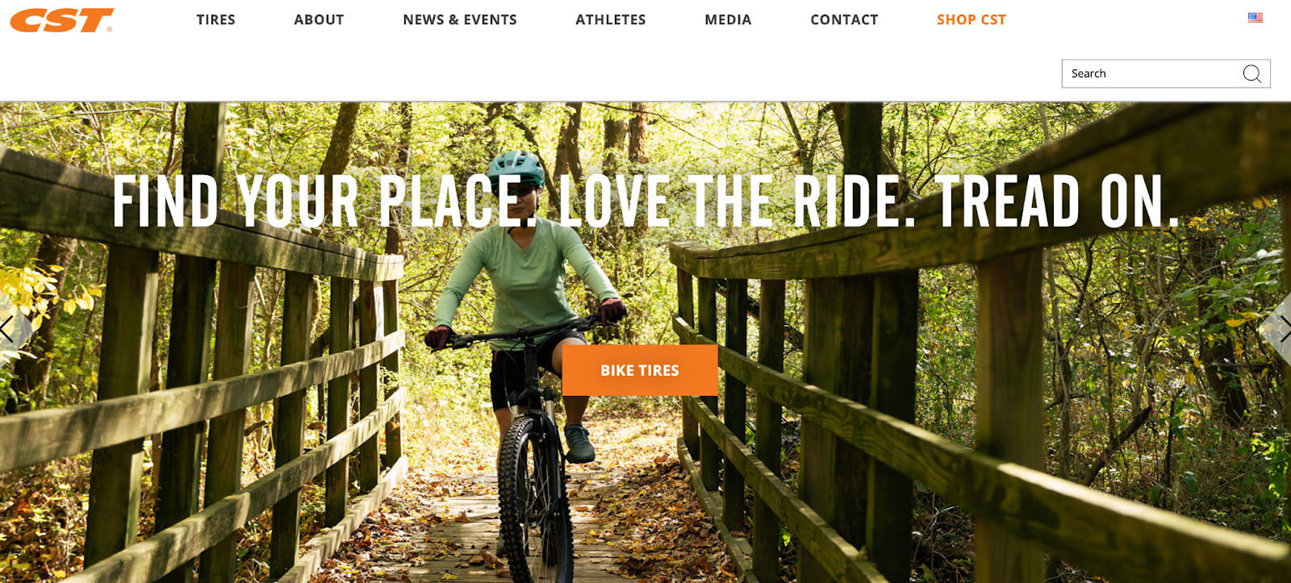Click the magnifying glass search icon

pos(1251,73)
